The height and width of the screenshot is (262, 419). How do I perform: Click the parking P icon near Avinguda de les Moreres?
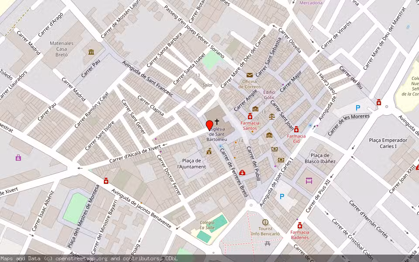pyautogui.click(x=357, y=108)
